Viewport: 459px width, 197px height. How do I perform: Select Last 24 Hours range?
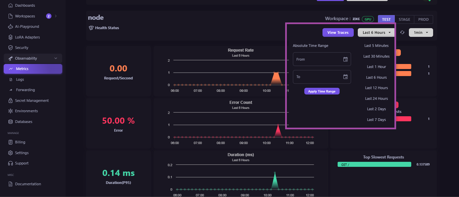[x=376, y=98]
